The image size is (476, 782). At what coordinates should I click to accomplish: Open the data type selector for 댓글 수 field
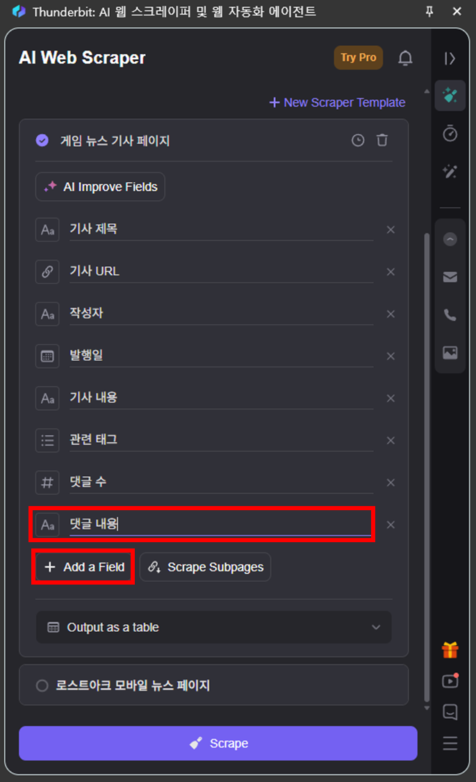coord(47,482)
